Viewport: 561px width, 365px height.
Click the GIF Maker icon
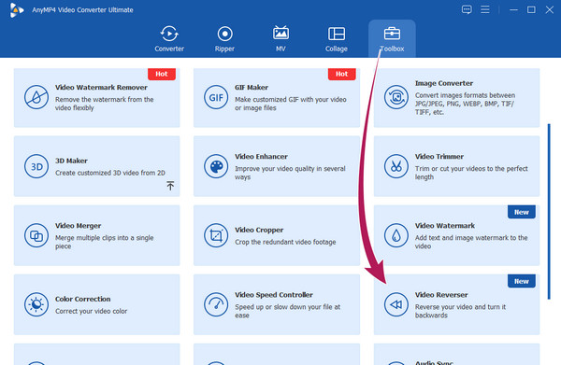coord(216,97)
